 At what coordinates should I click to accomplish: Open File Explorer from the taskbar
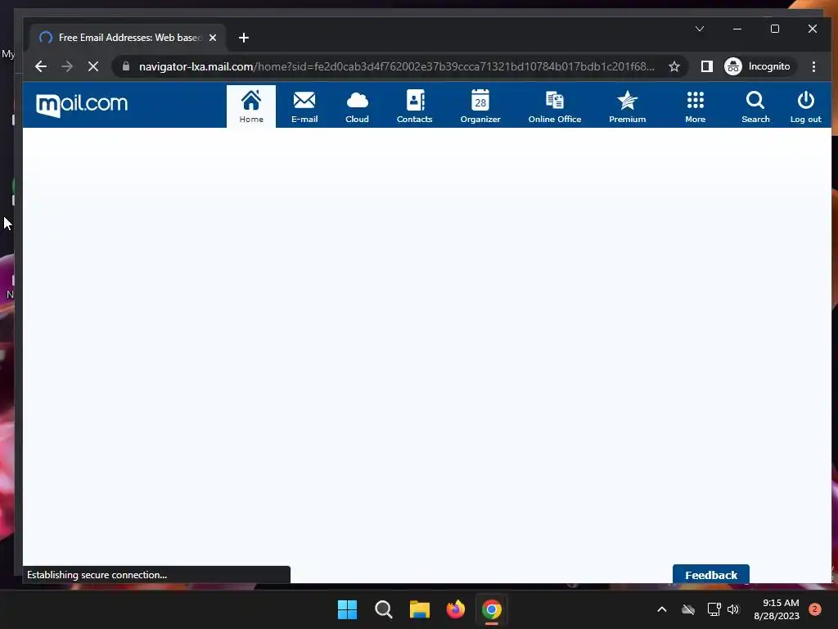(420, 609)
